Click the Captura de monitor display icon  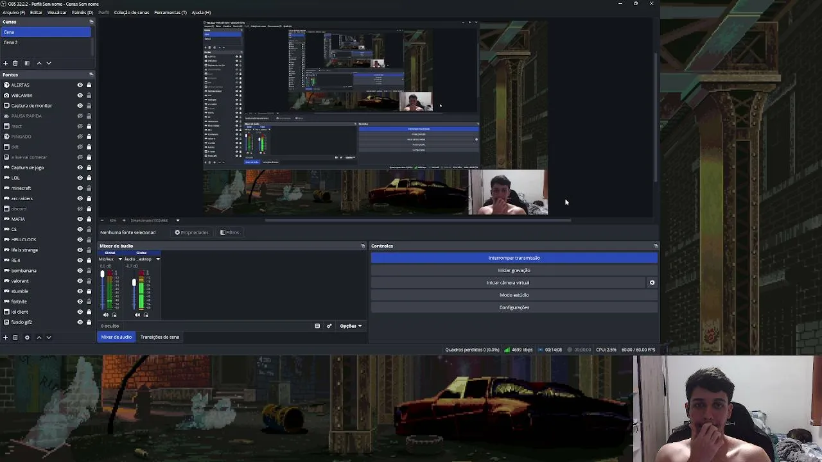6,106
